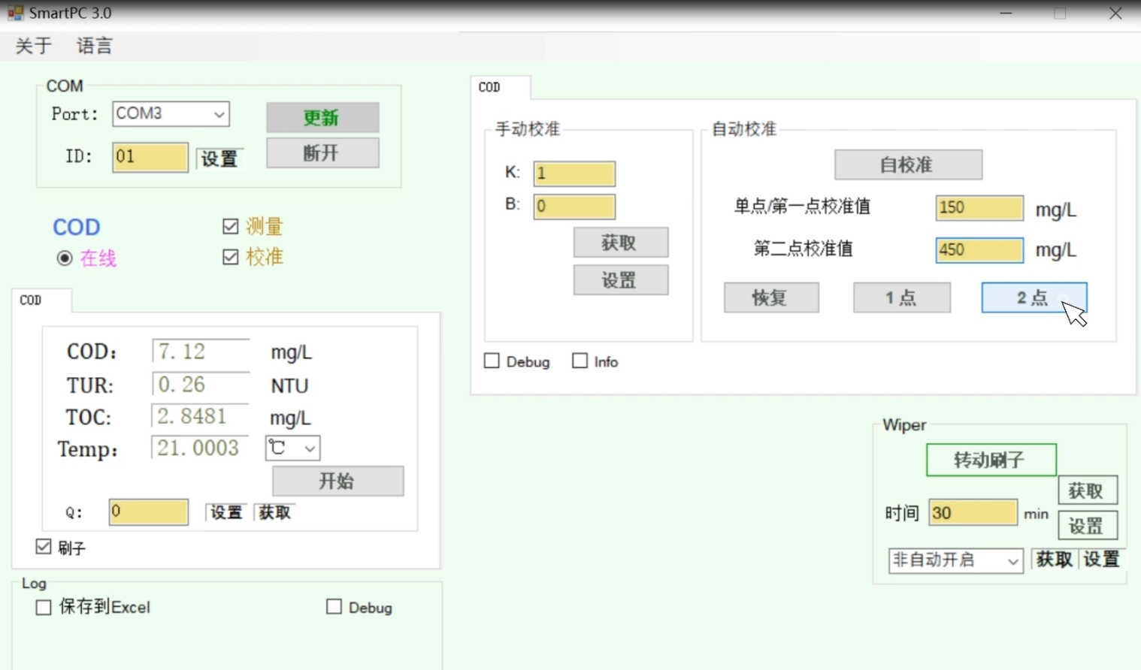Switch to the COD tab in calibration panel

490,87
